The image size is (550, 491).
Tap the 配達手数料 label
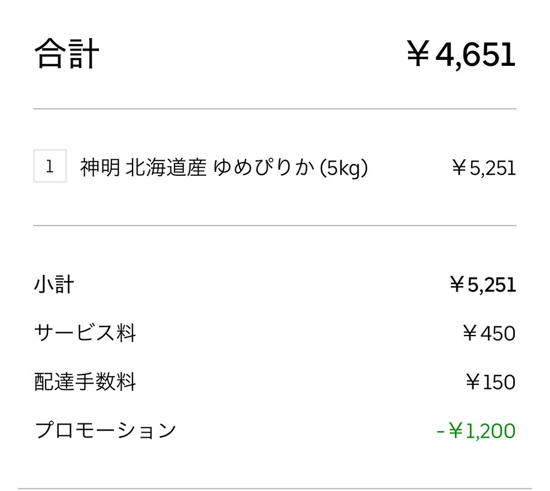click(x=85, y=382)
